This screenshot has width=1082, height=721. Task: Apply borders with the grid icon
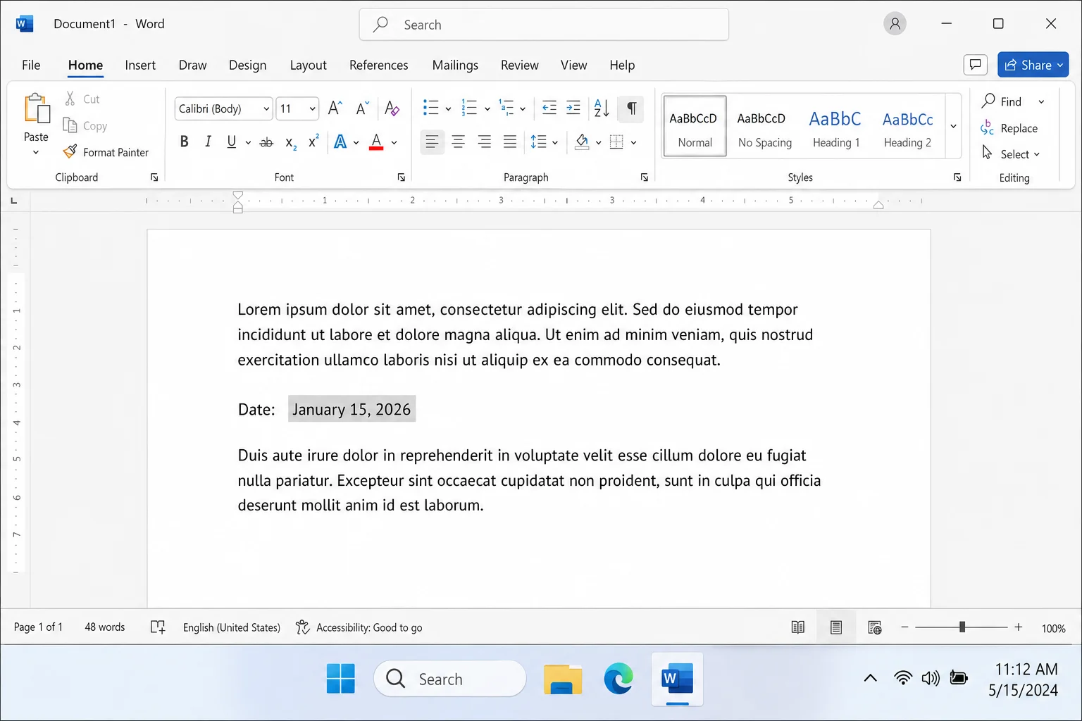[616, 142]
